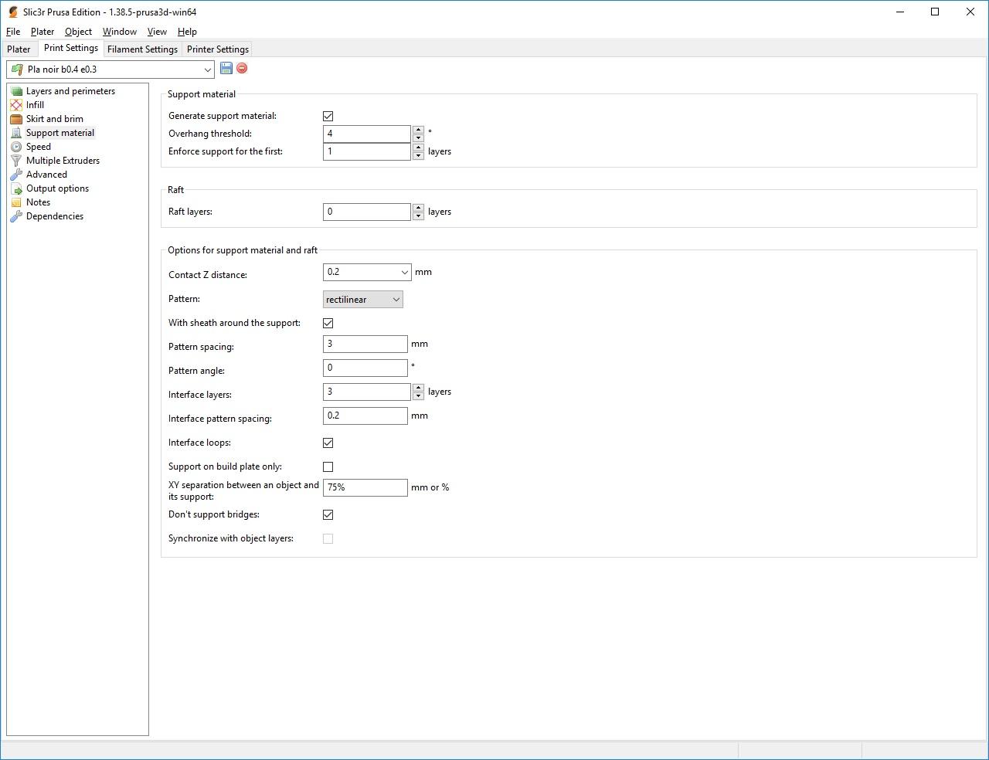Screen dimensions: 989x760
Task: Increase Overhang threshold value
Action: [418, 130]
